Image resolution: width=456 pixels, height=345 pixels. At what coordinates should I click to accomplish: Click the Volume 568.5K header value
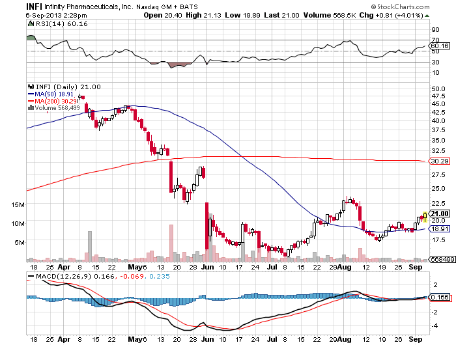330,15
